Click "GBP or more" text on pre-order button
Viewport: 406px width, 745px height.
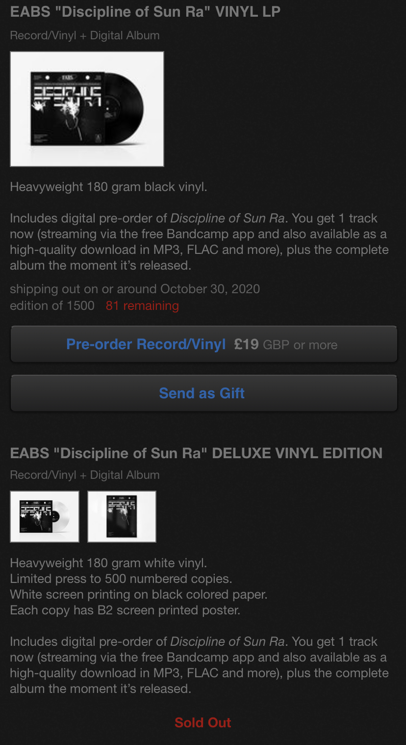click(300, 345)
